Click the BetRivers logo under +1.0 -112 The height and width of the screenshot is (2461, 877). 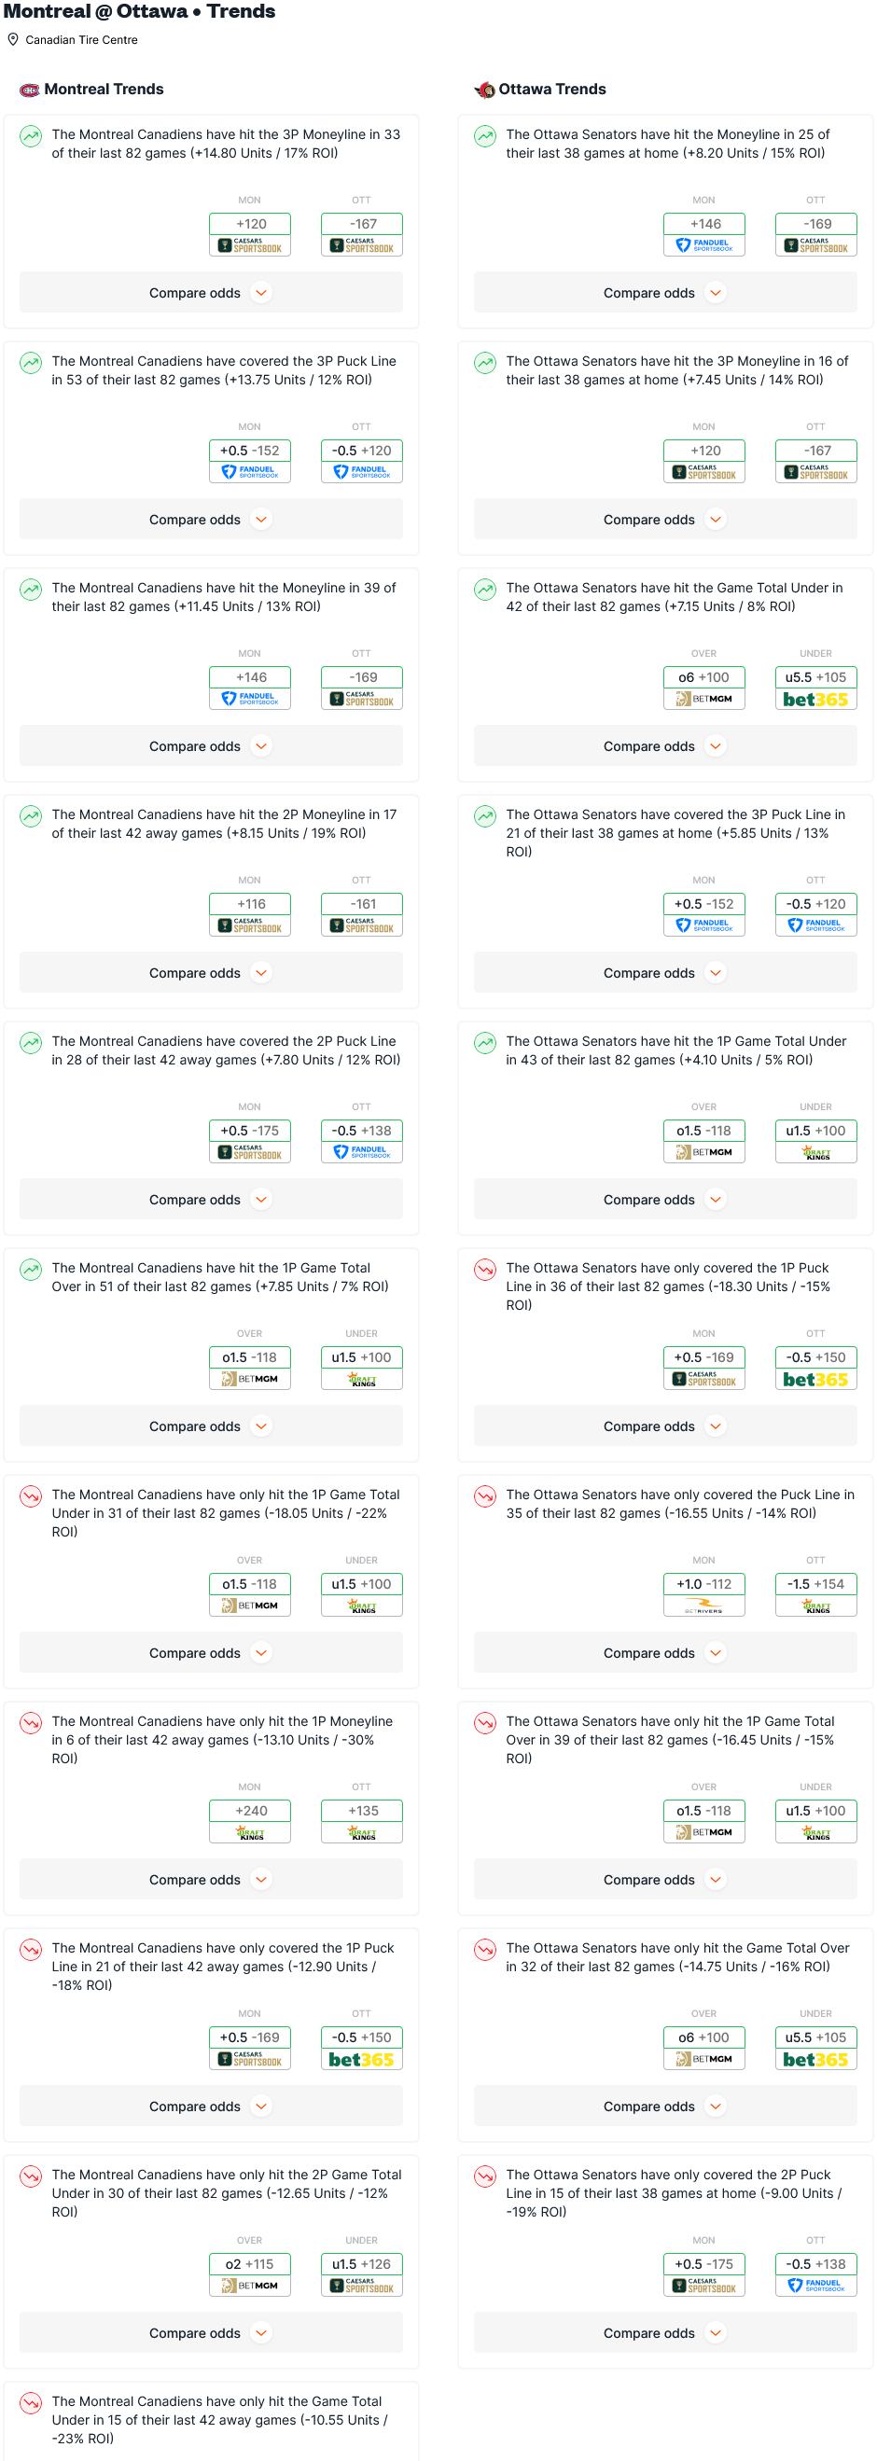703,1606
